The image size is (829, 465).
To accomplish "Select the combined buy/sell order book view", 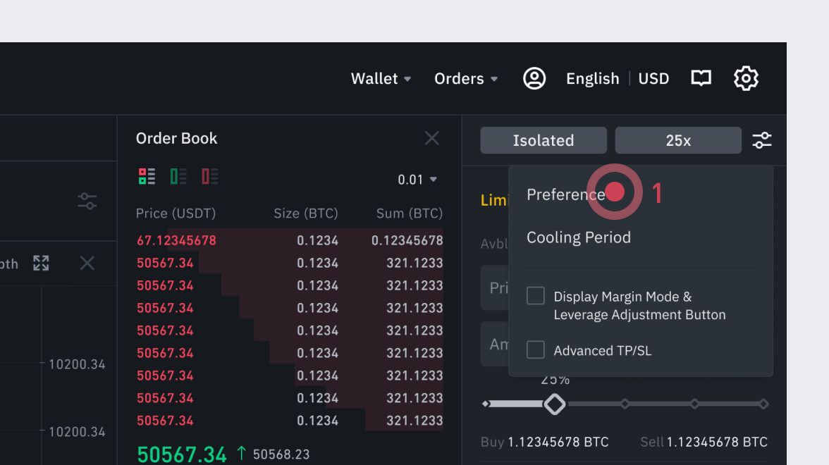I will 147,177.
